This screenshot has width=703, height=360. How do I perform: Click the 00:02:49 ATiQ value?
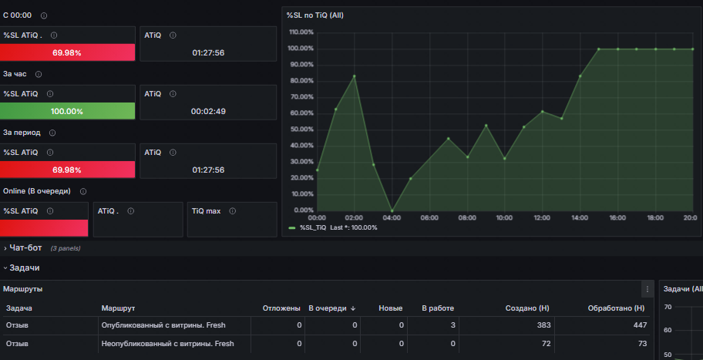pos(208,112)
